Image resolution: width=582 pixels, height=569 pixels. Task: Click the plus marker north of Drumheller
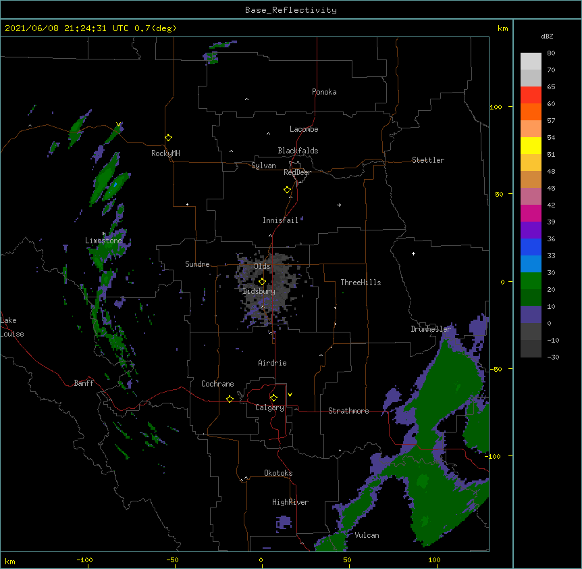tap(413, 253)
